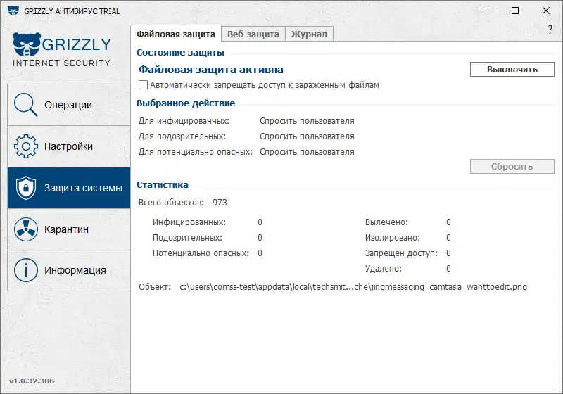The image size is (563, 394).
Task: Click the 'Состояние защиты' heading
Action: (180, 52)
